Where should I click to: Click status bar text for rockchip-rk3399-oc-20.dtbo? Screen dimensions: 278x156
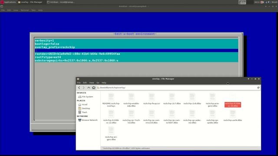(126, 148)
